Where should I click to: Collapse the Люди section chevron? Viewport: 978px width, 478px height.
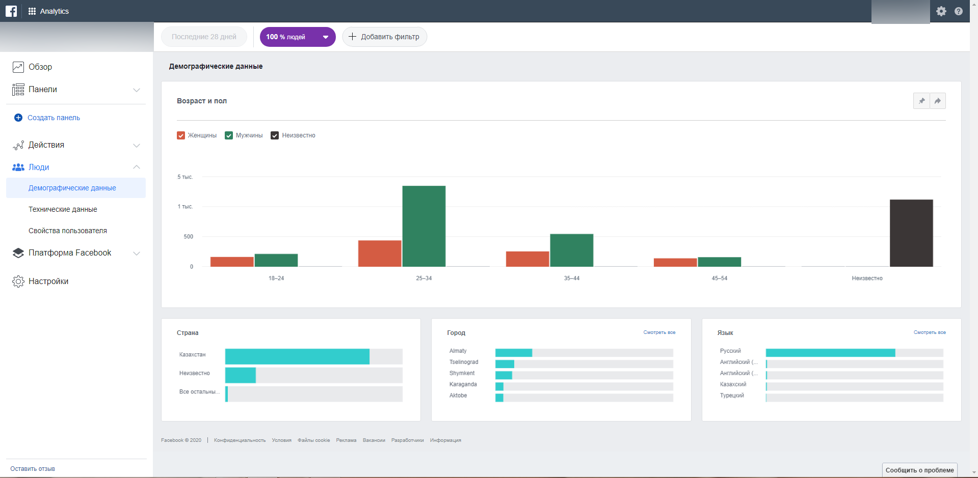(137, 167)
